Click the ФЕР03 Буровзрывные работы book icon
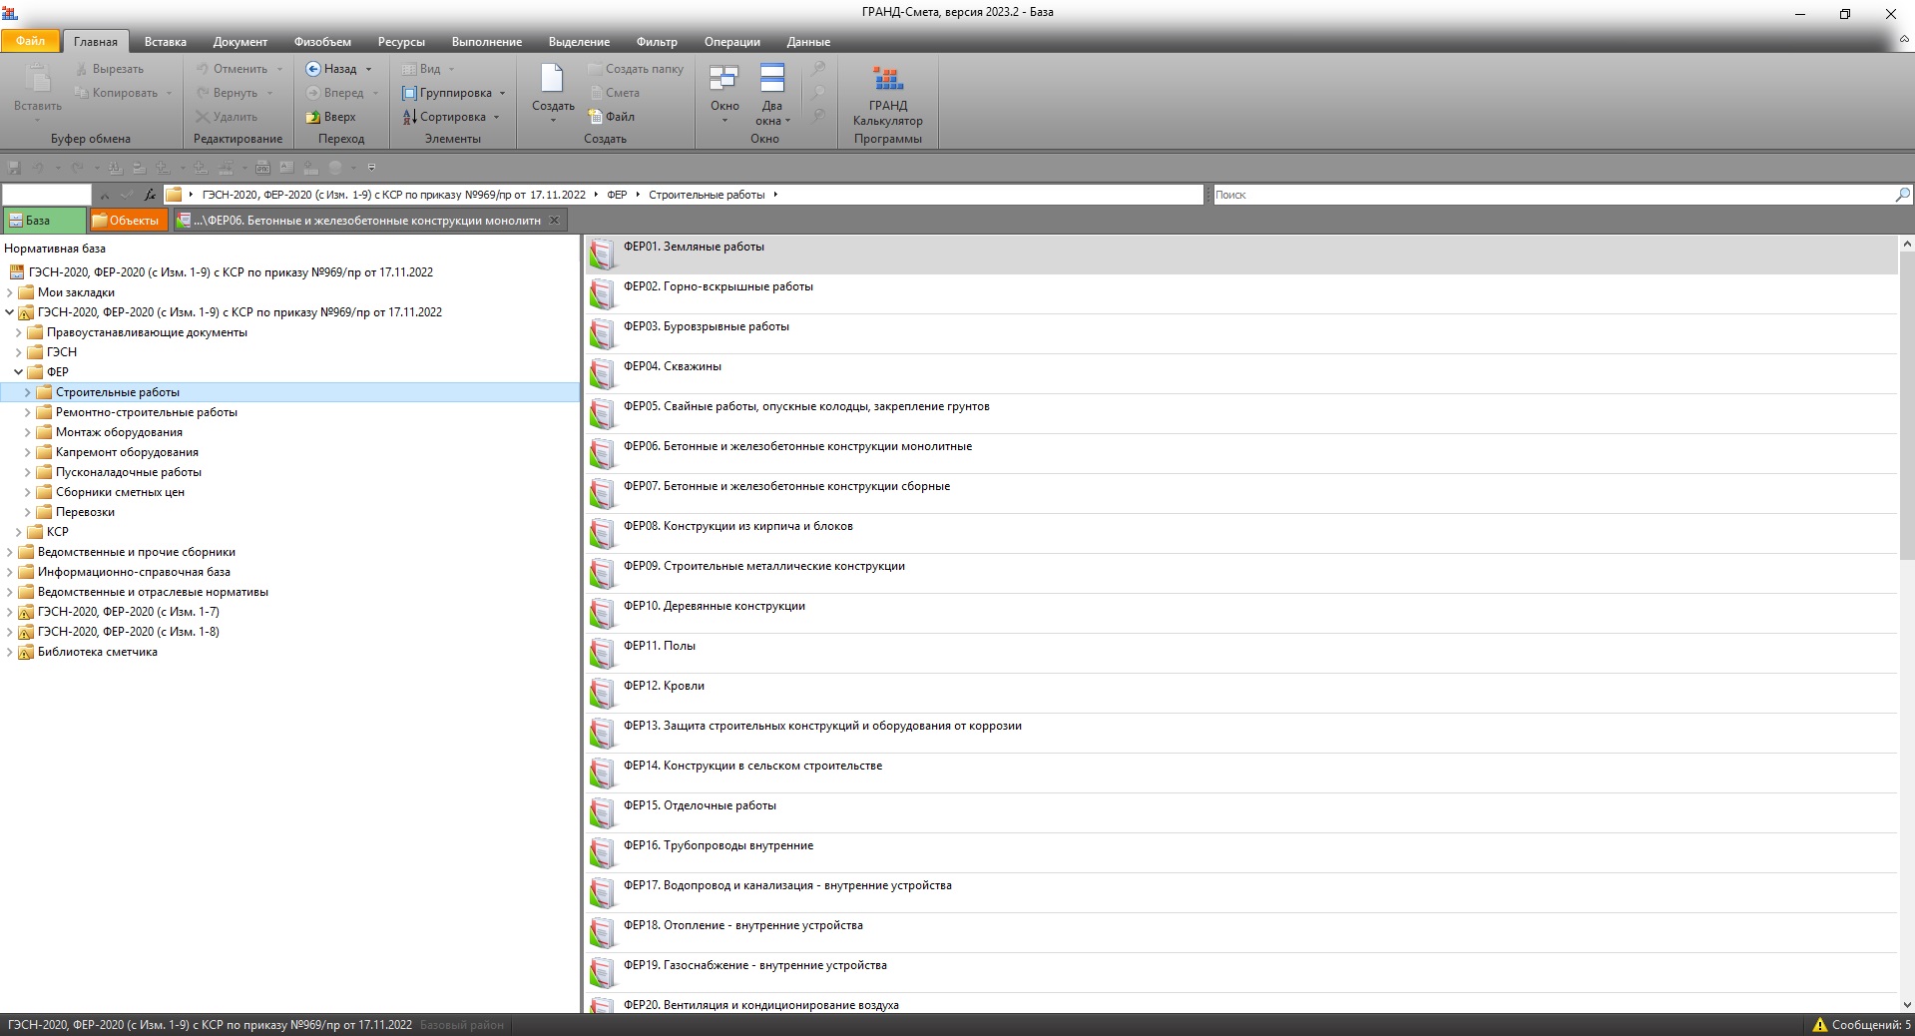The width and height of the screenshot is (1915, 1036). click(602, 334)
